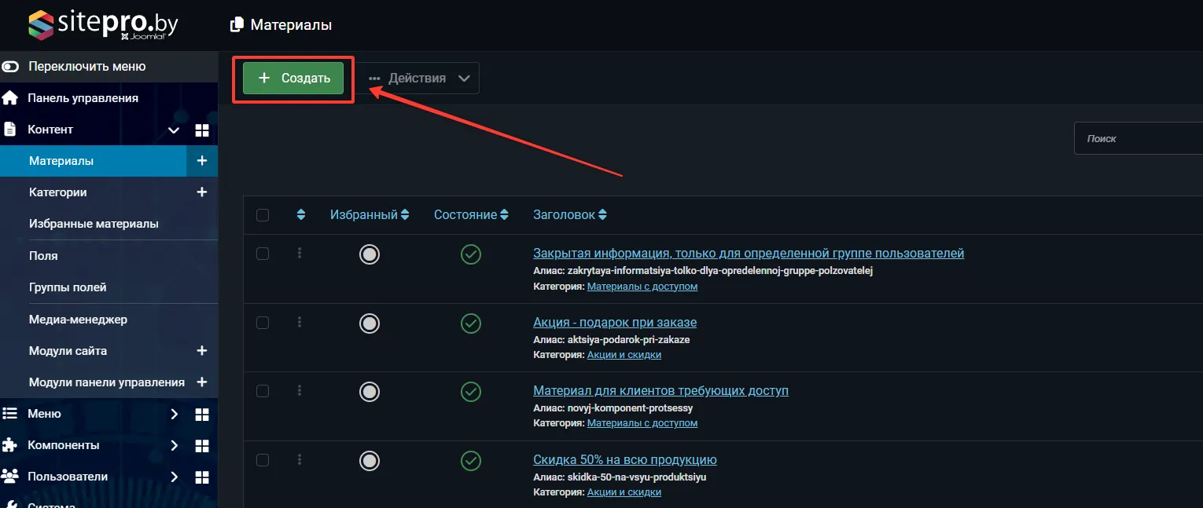Image resolution: width=1203 pixels, height=508 pixels.
Task: Open Медиа-менеджер in the sidebar
Action: tap(78, 320)
